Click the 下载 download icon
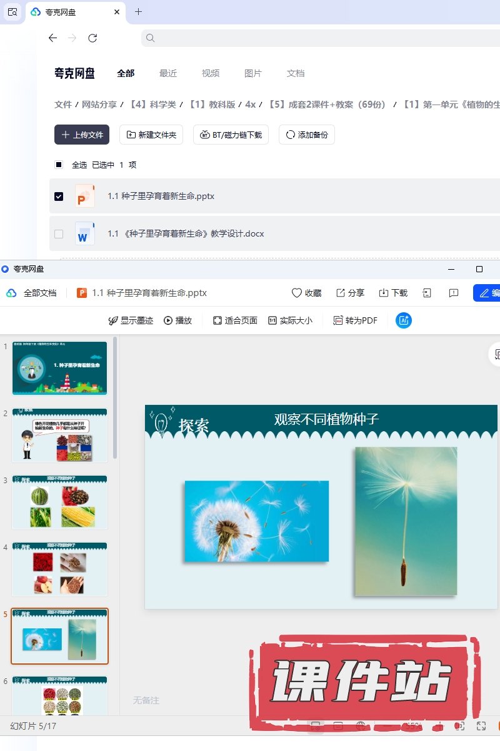 392,293
